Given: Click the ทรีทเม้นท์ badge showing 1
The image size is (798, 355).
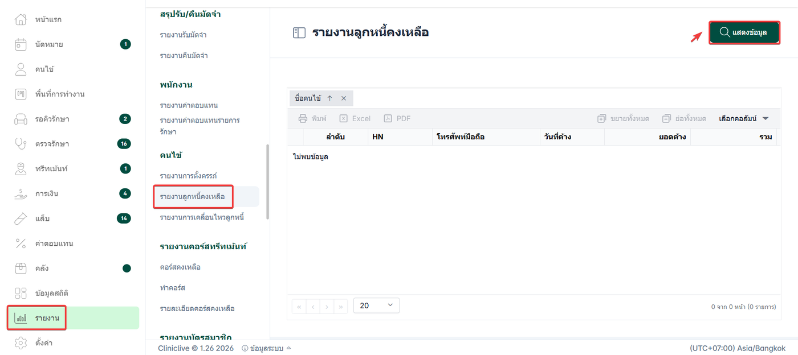Looking at the screenshot, I should click(x=125, y=168).
